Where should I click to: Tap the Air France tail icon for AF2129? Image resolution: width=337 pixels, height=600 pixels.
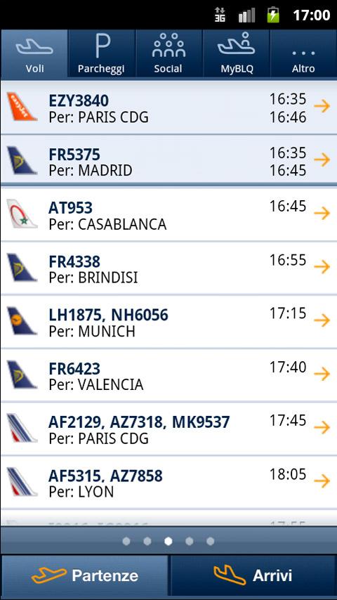[22, 428]
